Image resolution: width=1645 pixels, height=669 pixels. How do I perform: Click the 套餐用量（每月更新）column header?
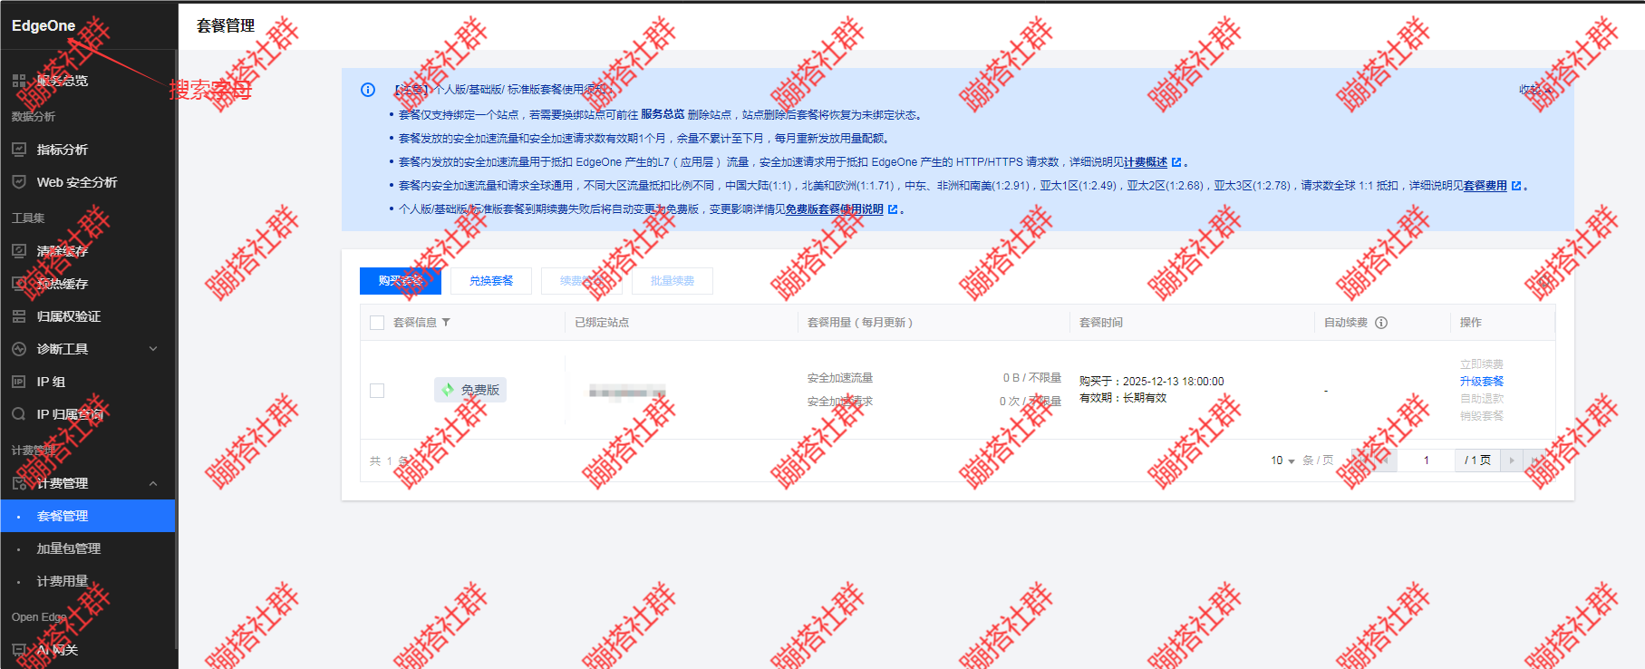tap(860, 323)
